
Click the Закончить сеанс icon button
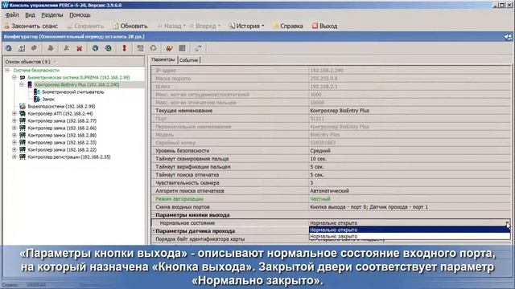[x=31, y=26]
